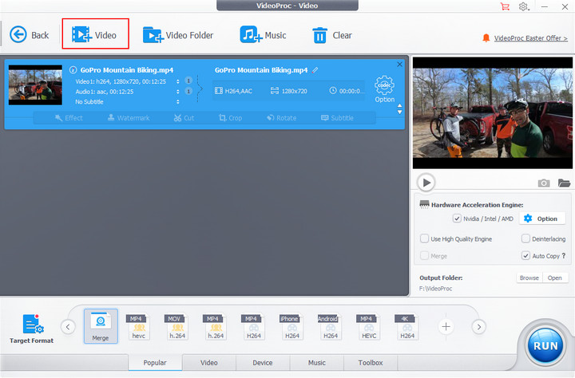
Task: Click the Auto Copy help question mark
Action: pyautogui.click(x=564, y=256)
